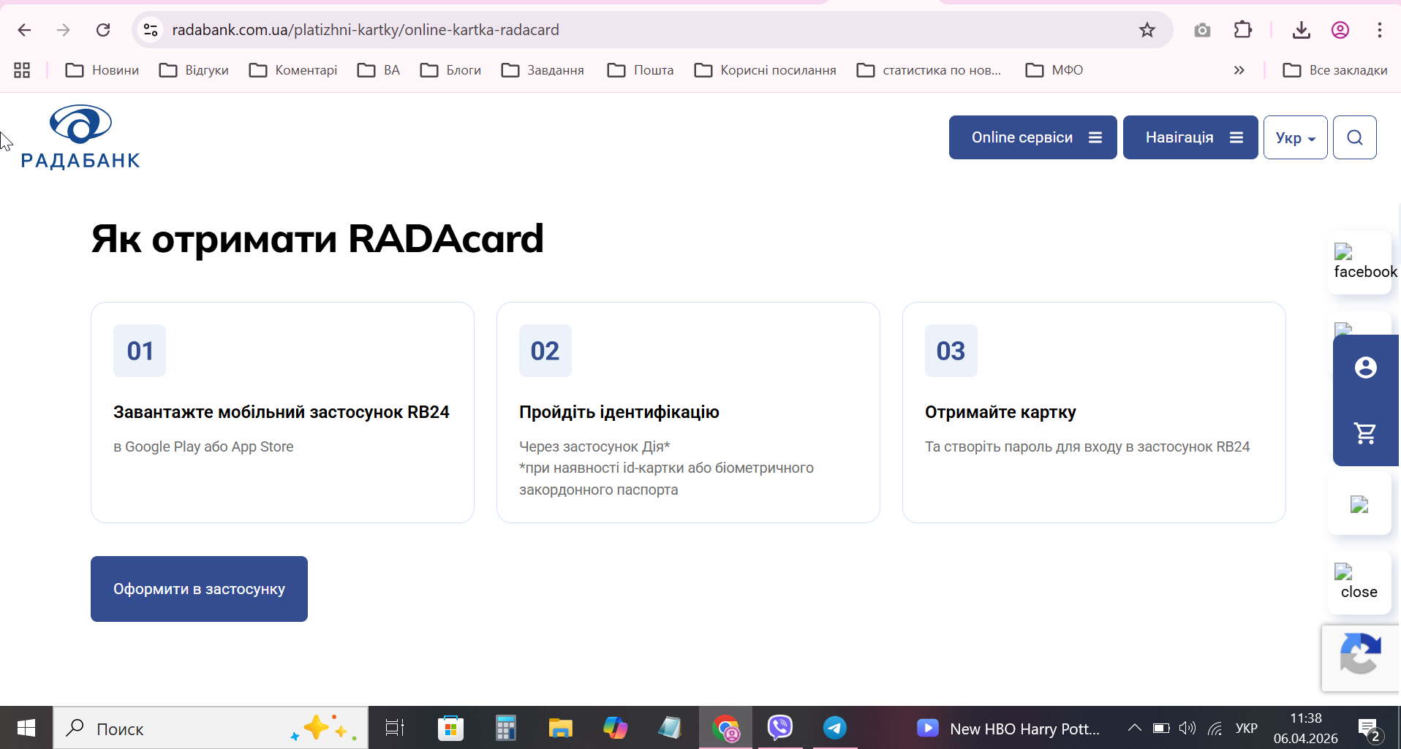1401x749 pixels.
Task: Open Telegram from the taskbar
Action: coord(835,728)
